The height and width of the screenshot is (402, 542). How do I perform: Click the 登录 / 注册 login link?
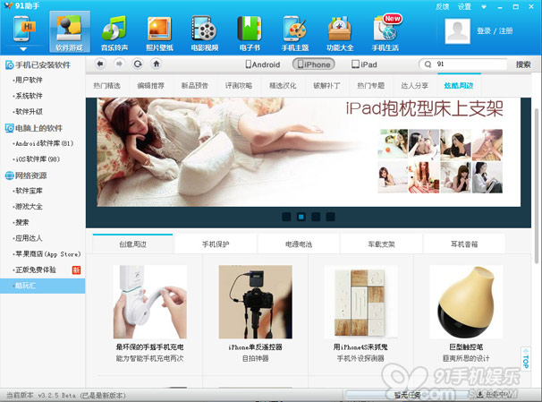click(495, 31)
